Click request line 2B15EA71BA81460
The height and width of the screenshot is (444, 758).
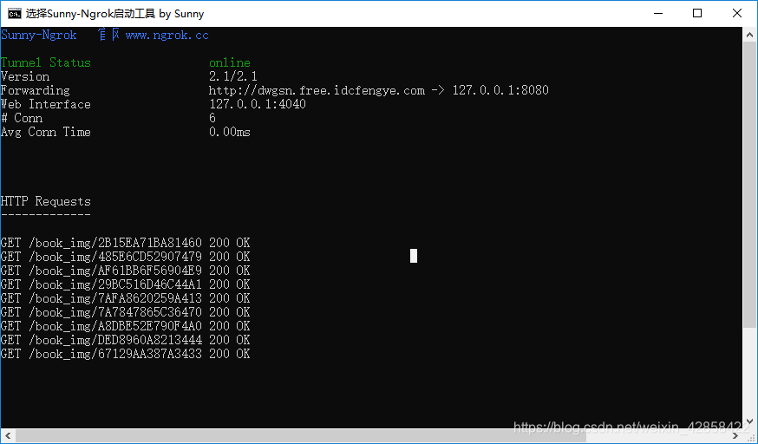point(125,243)
